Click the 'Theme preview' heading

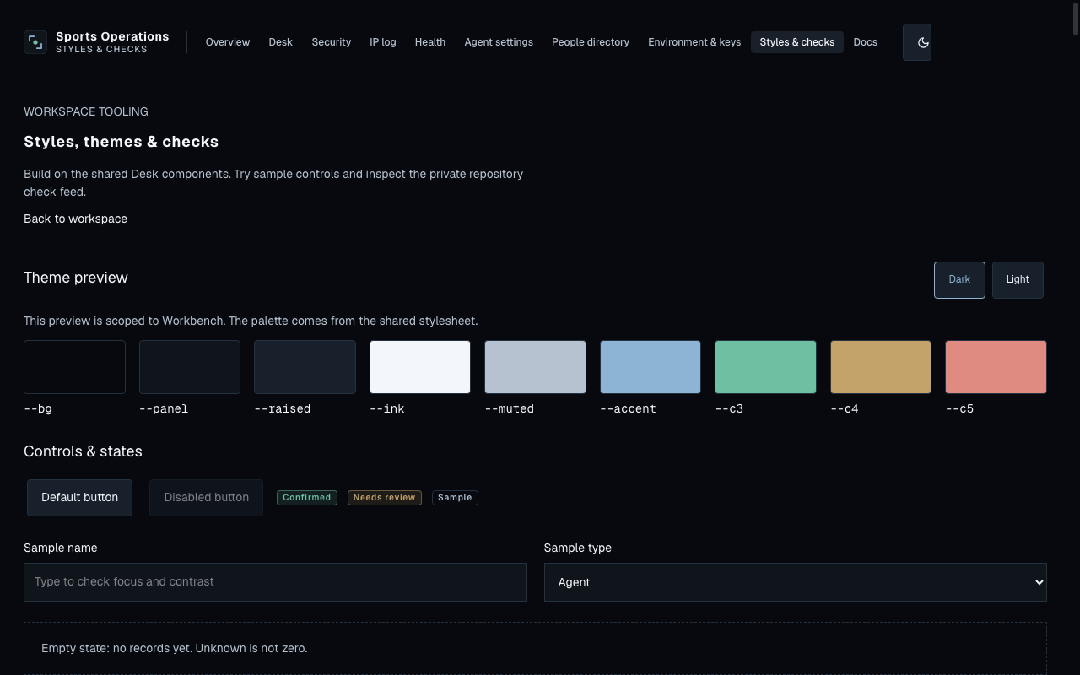76,278
